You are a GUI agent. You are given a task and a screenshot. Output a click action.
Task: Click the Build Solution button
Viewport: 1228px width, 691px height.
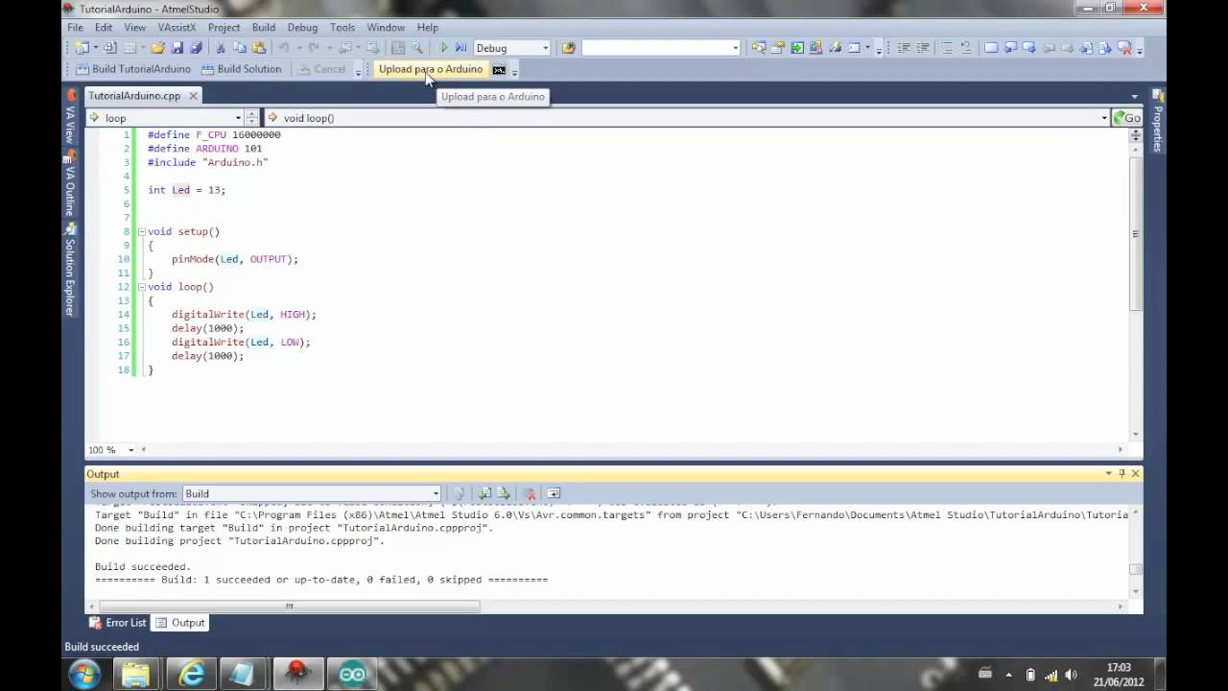242,69
